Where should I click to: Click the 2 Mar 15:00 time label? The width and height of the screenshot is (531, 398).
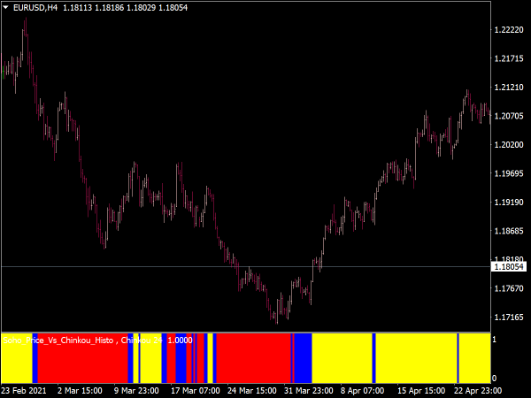pyautogui.click(x=80, y=391)
